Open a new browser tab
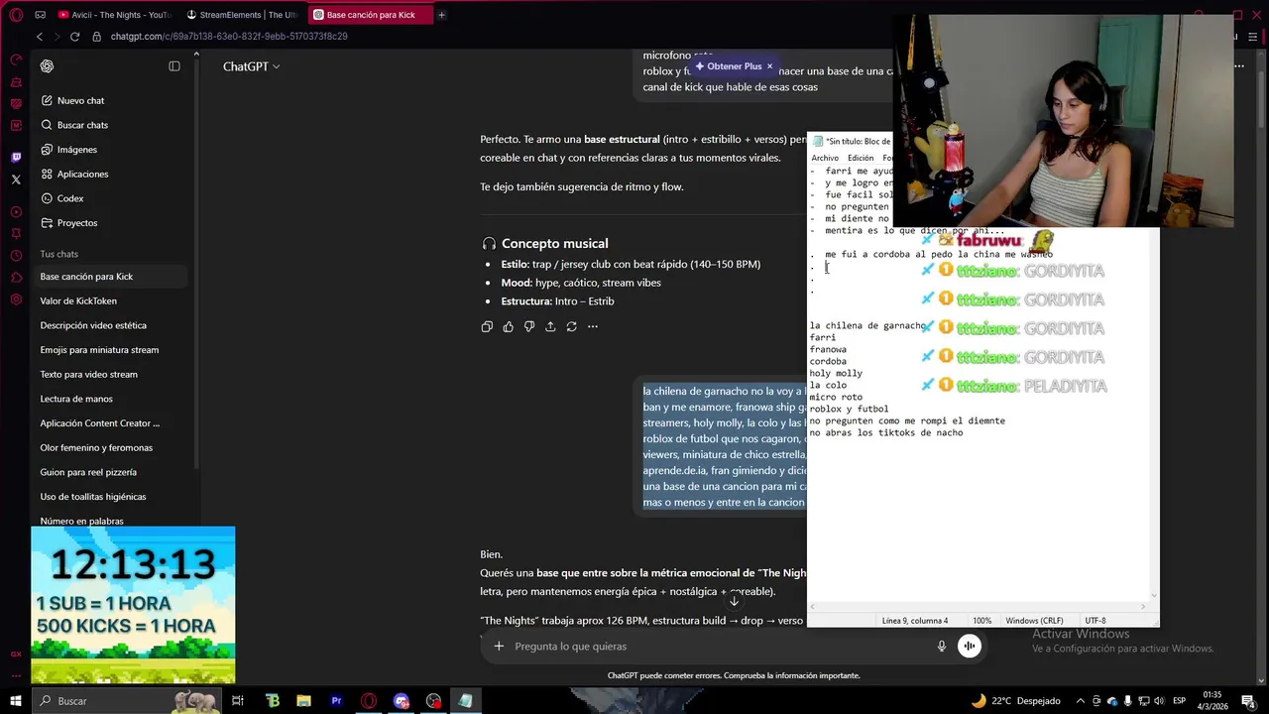Viewport: 1269px width, 714px height. click(x=441, y=15)
